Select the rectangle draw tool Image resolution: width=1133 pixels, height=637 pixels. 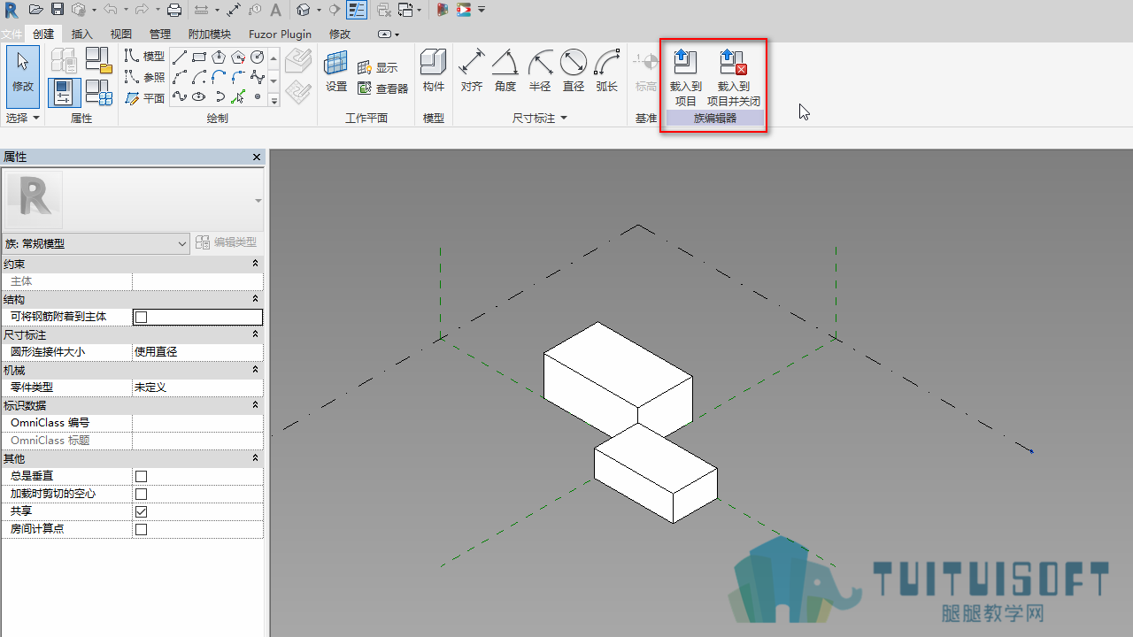pos(199,58)
